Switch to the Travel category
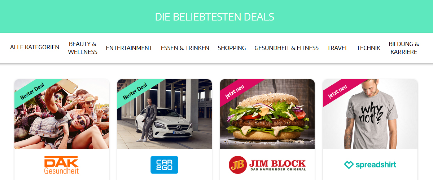 tap(338, 48)
